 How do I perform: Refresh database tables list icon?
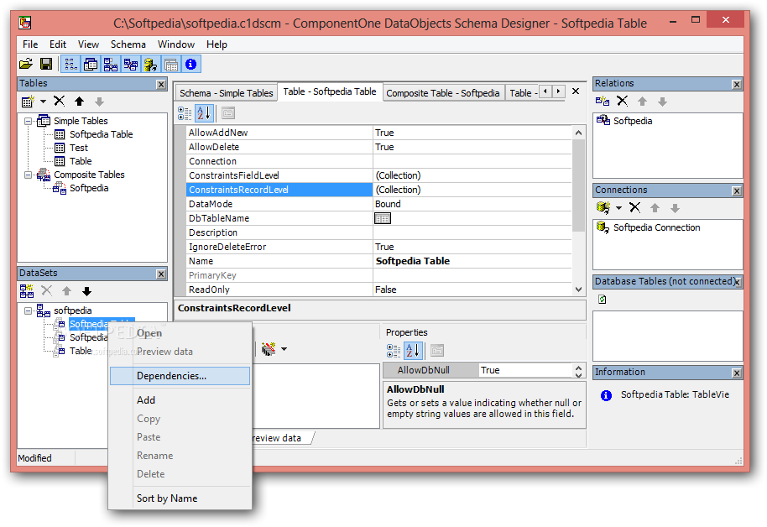[x=603, y=299]
